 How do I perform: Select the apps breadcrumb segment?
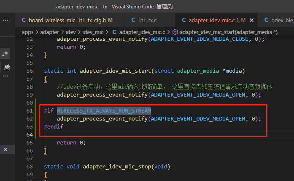pyautogui.click(x=27, y=32)
